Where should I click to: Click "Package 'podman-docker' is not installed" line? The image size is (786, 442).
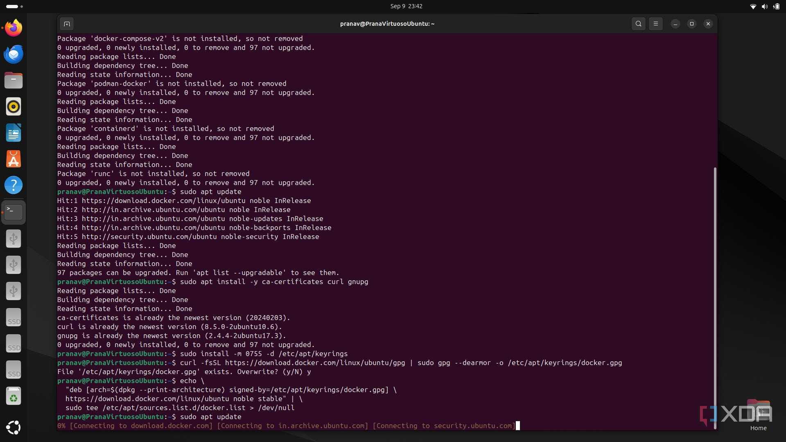pos(172,83)
